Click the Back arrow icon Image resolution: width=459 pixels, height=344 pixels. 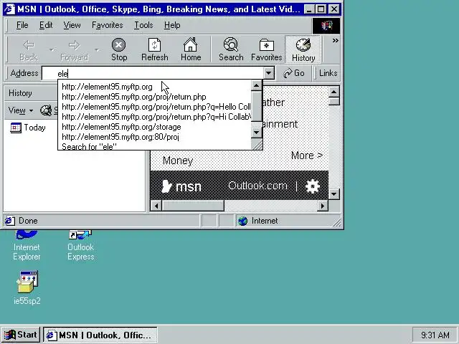(x=29, y=45)
